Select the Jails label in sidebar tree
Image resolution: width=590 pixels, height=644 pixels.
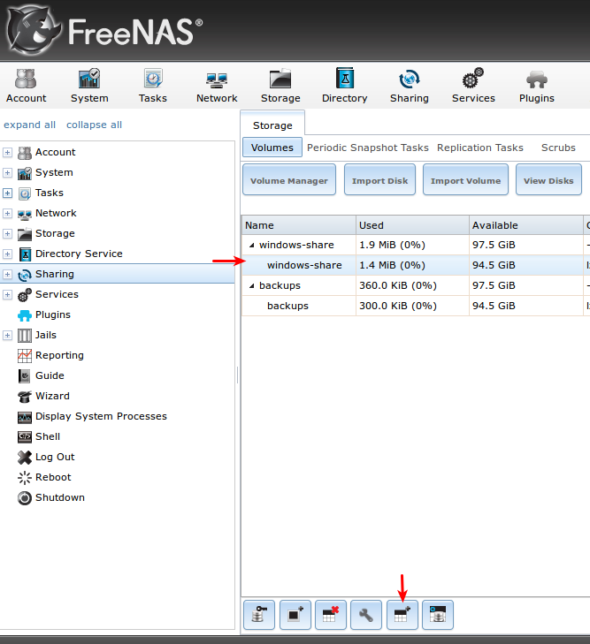[46, 335]
